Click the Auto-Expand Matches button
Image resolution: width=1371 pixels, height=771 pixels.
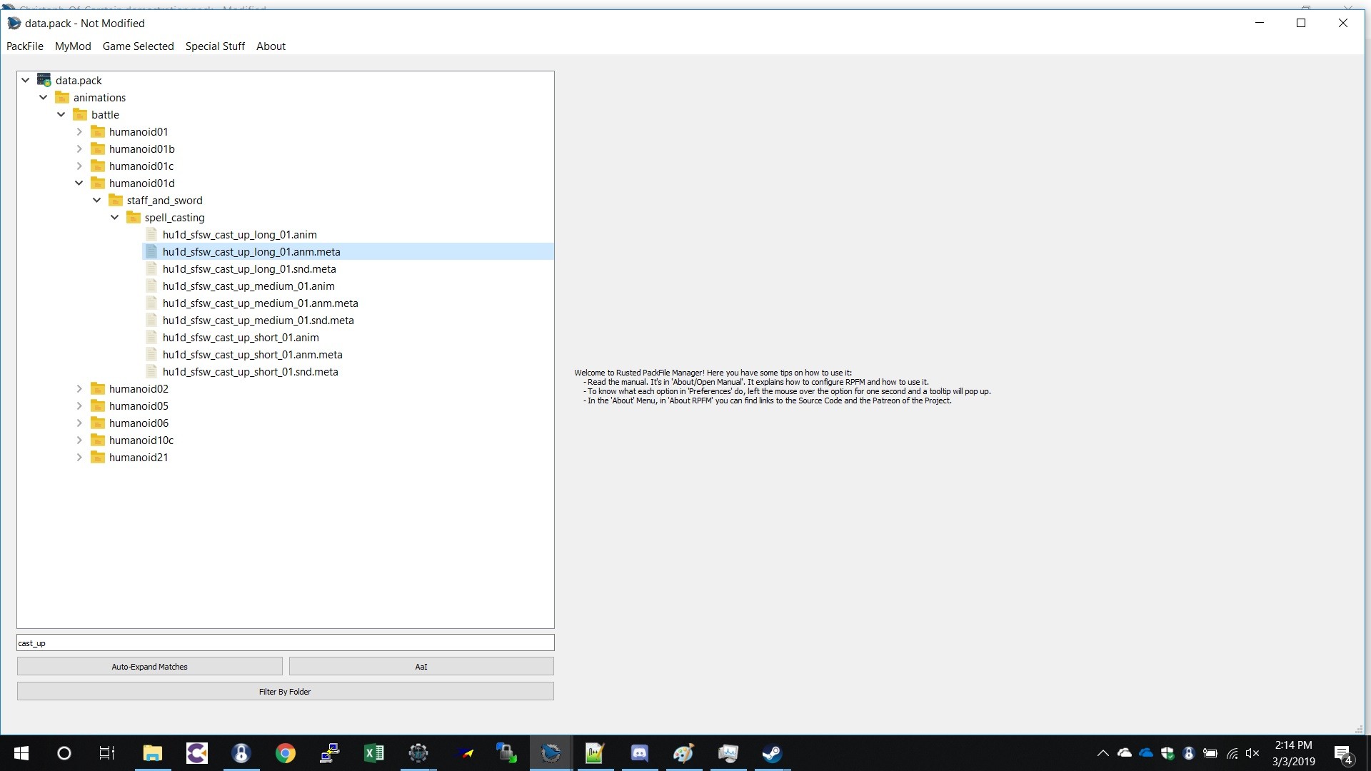[x=149, y=667]
